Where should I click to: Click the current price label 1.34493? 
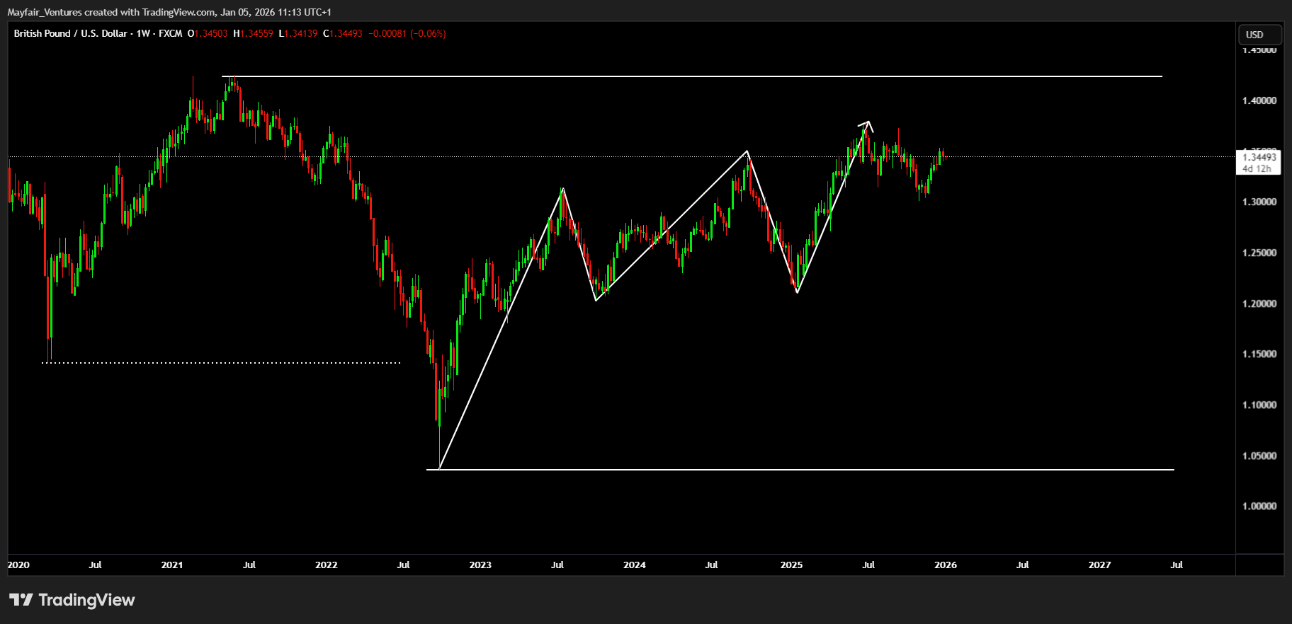(1259, 157)
